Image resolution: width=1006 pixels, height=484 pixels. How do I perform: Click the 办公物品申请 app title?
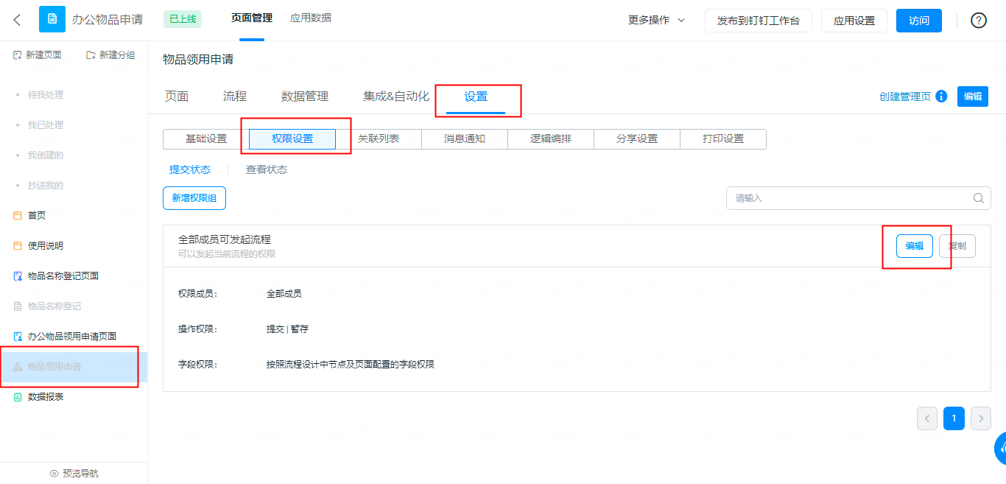coord(108,20)
